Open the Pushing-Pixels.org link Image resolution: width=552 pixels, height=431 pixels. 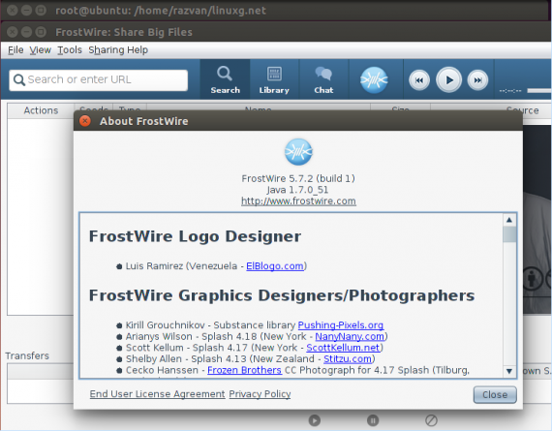[341, 325]
